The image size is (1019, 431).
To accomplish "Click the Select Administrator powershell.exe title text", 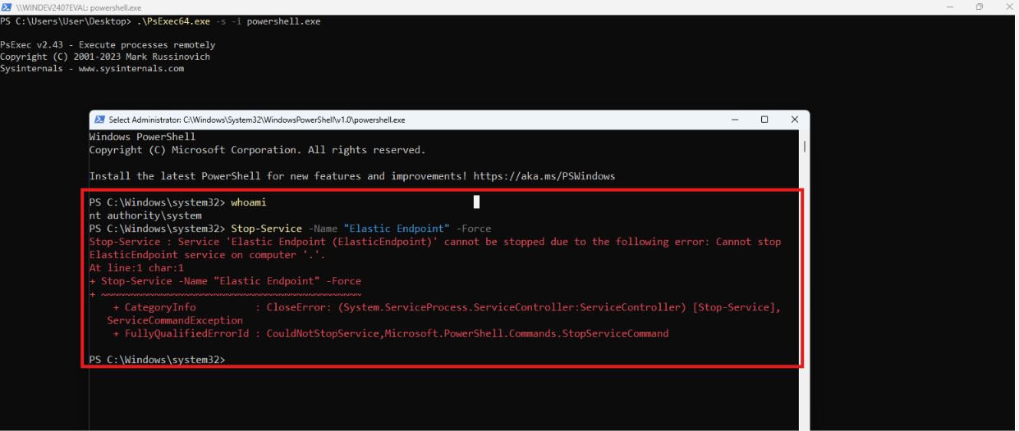I will click(257, 120).
